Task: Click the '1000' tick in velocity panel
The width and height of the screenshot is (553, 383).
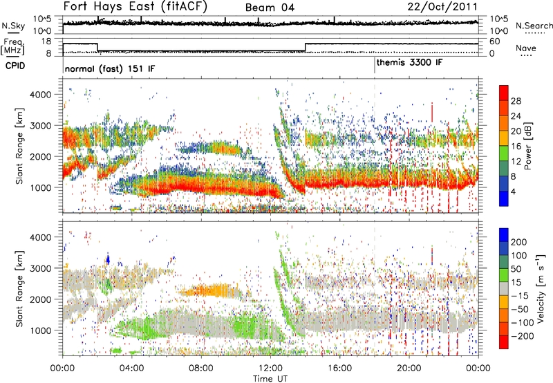Action: click(41, 330)
